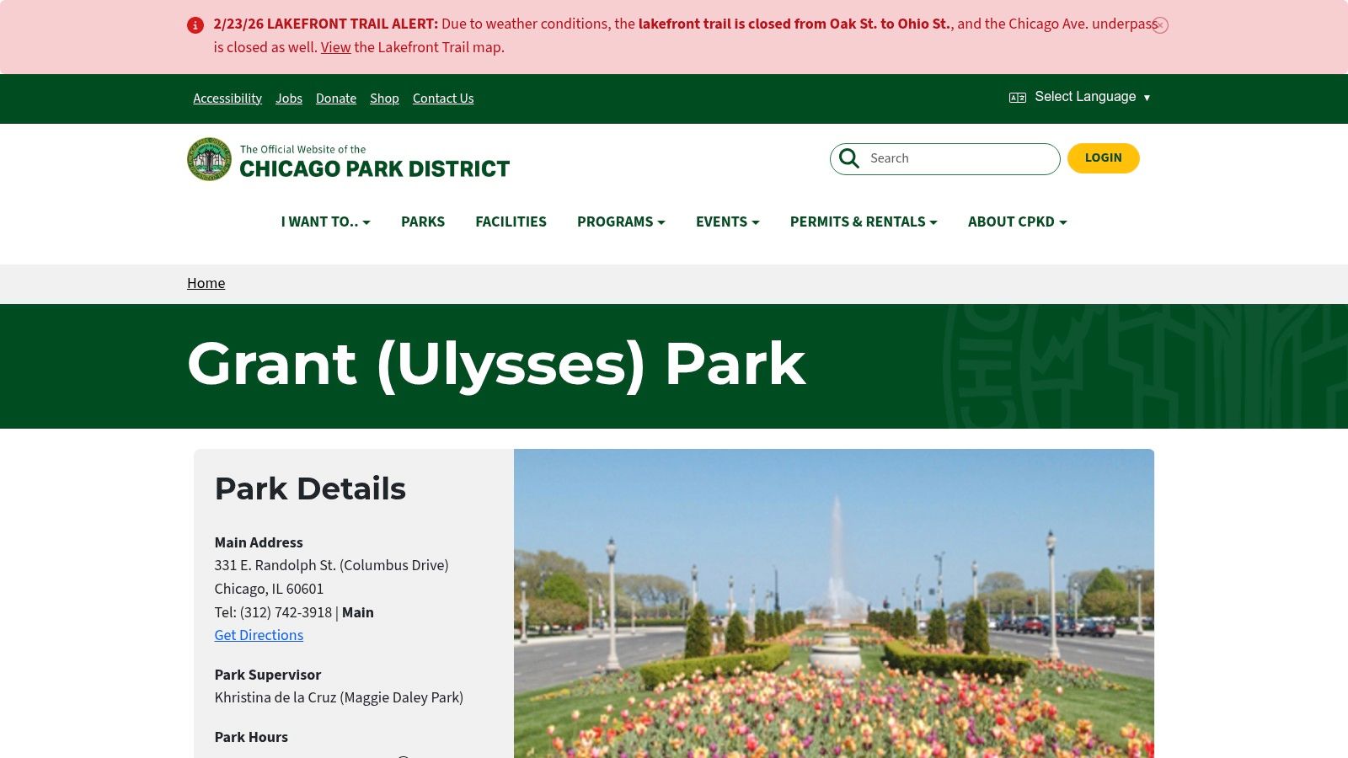The height and width of the screenshot is (758, 1348).
Task: Click the red alert info icon
Action: pyautogui.click(x=195, y=25)
